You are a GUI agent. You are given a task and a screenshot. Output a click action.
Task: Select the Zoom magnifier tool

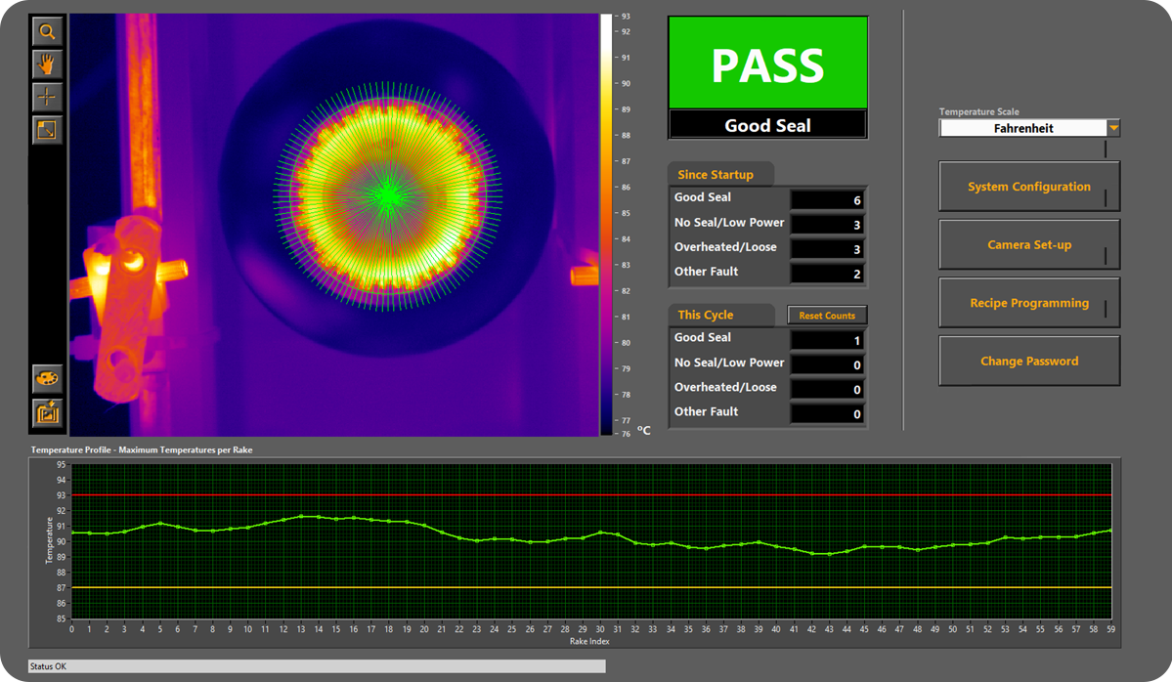[x=47, y=32]
